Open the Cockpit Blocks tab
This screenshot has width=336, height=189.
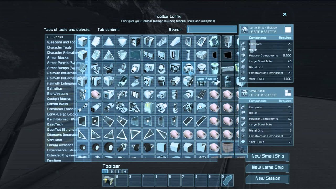click(59, 99)
